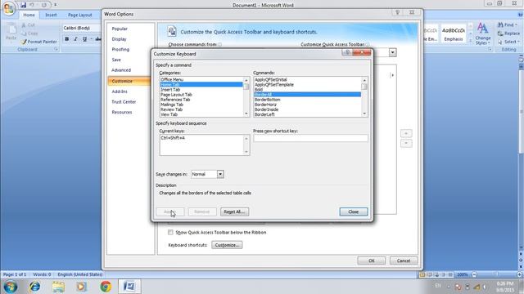Open the Change Styles menu
Screen dimensions: 524x294
[483, 33]
